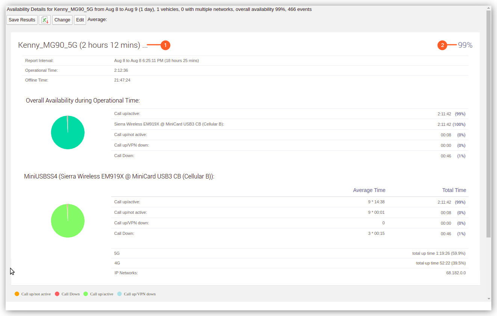Select the 5G total up time row
The width and height of the screenshot is (497, 316).
pyautogui.click(x=290, y=253)
